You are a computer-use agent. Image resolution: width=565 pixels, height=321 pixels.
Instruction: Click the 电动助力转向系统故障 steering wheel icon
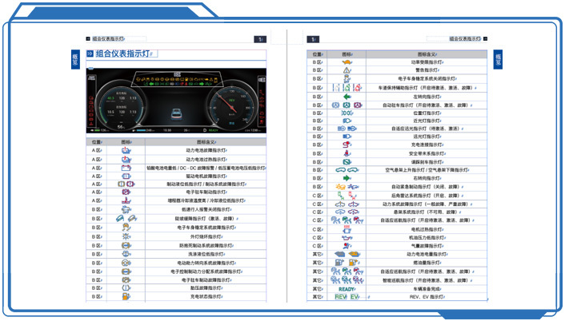click(x=126, y=263)
